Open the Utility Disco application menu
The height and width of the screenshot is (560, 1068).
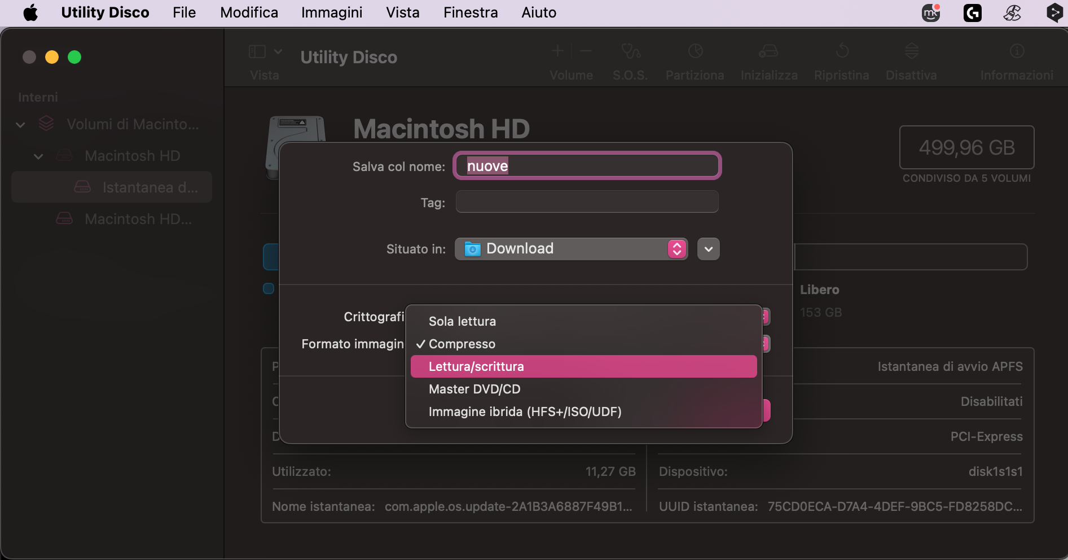(x=105, y=12)
